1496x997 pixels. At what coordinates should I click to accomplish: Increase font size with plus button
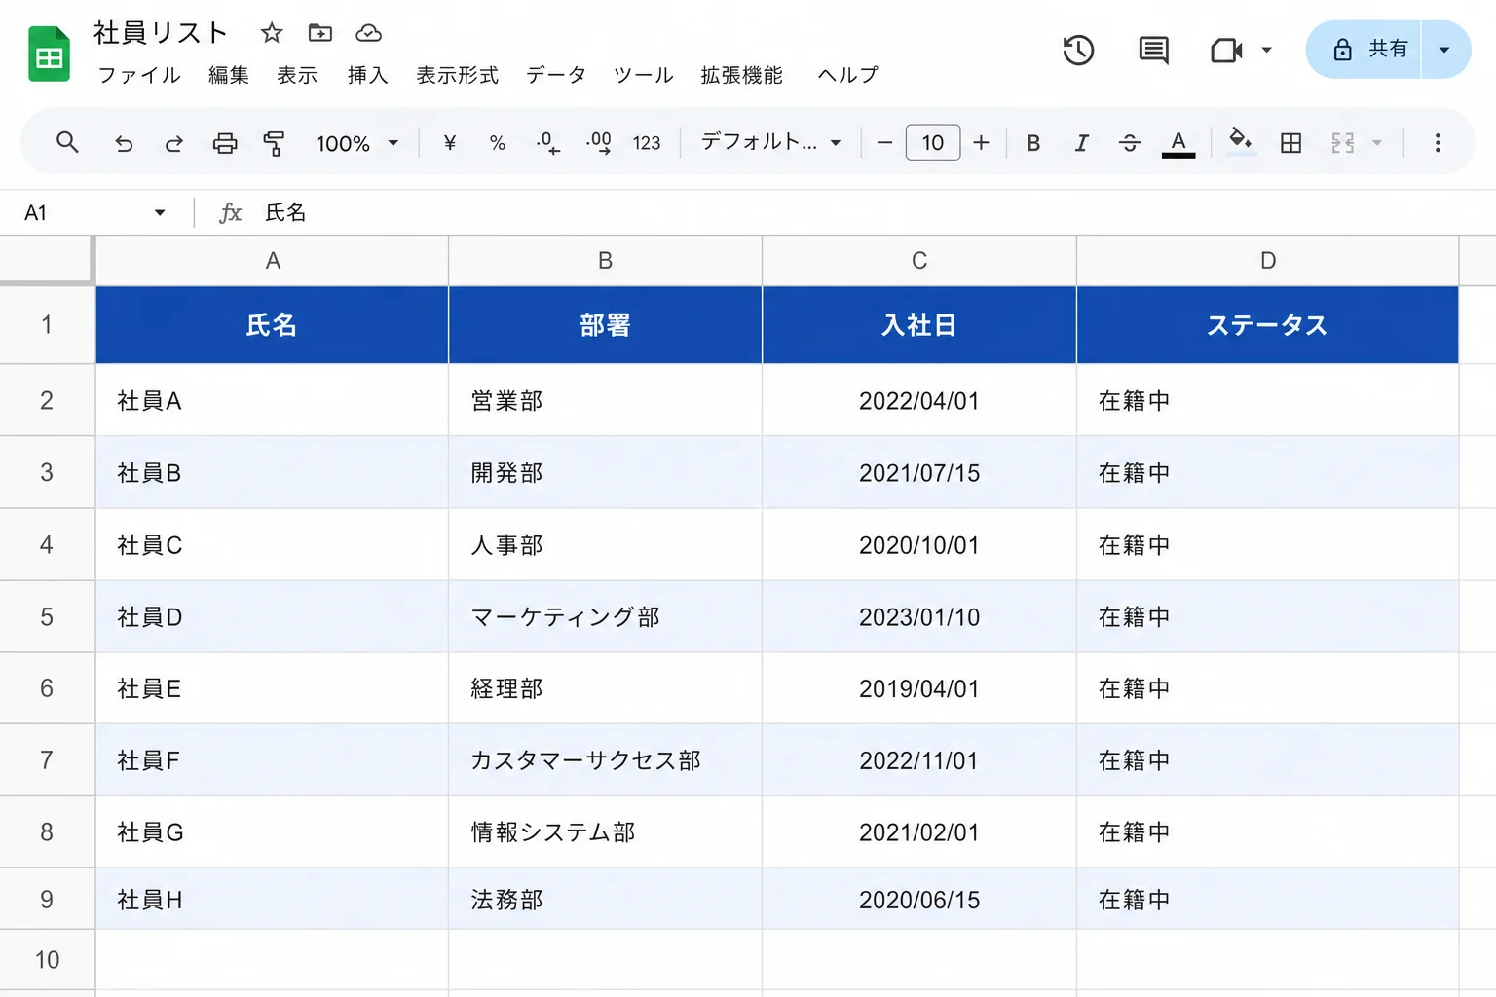[982, 143]
